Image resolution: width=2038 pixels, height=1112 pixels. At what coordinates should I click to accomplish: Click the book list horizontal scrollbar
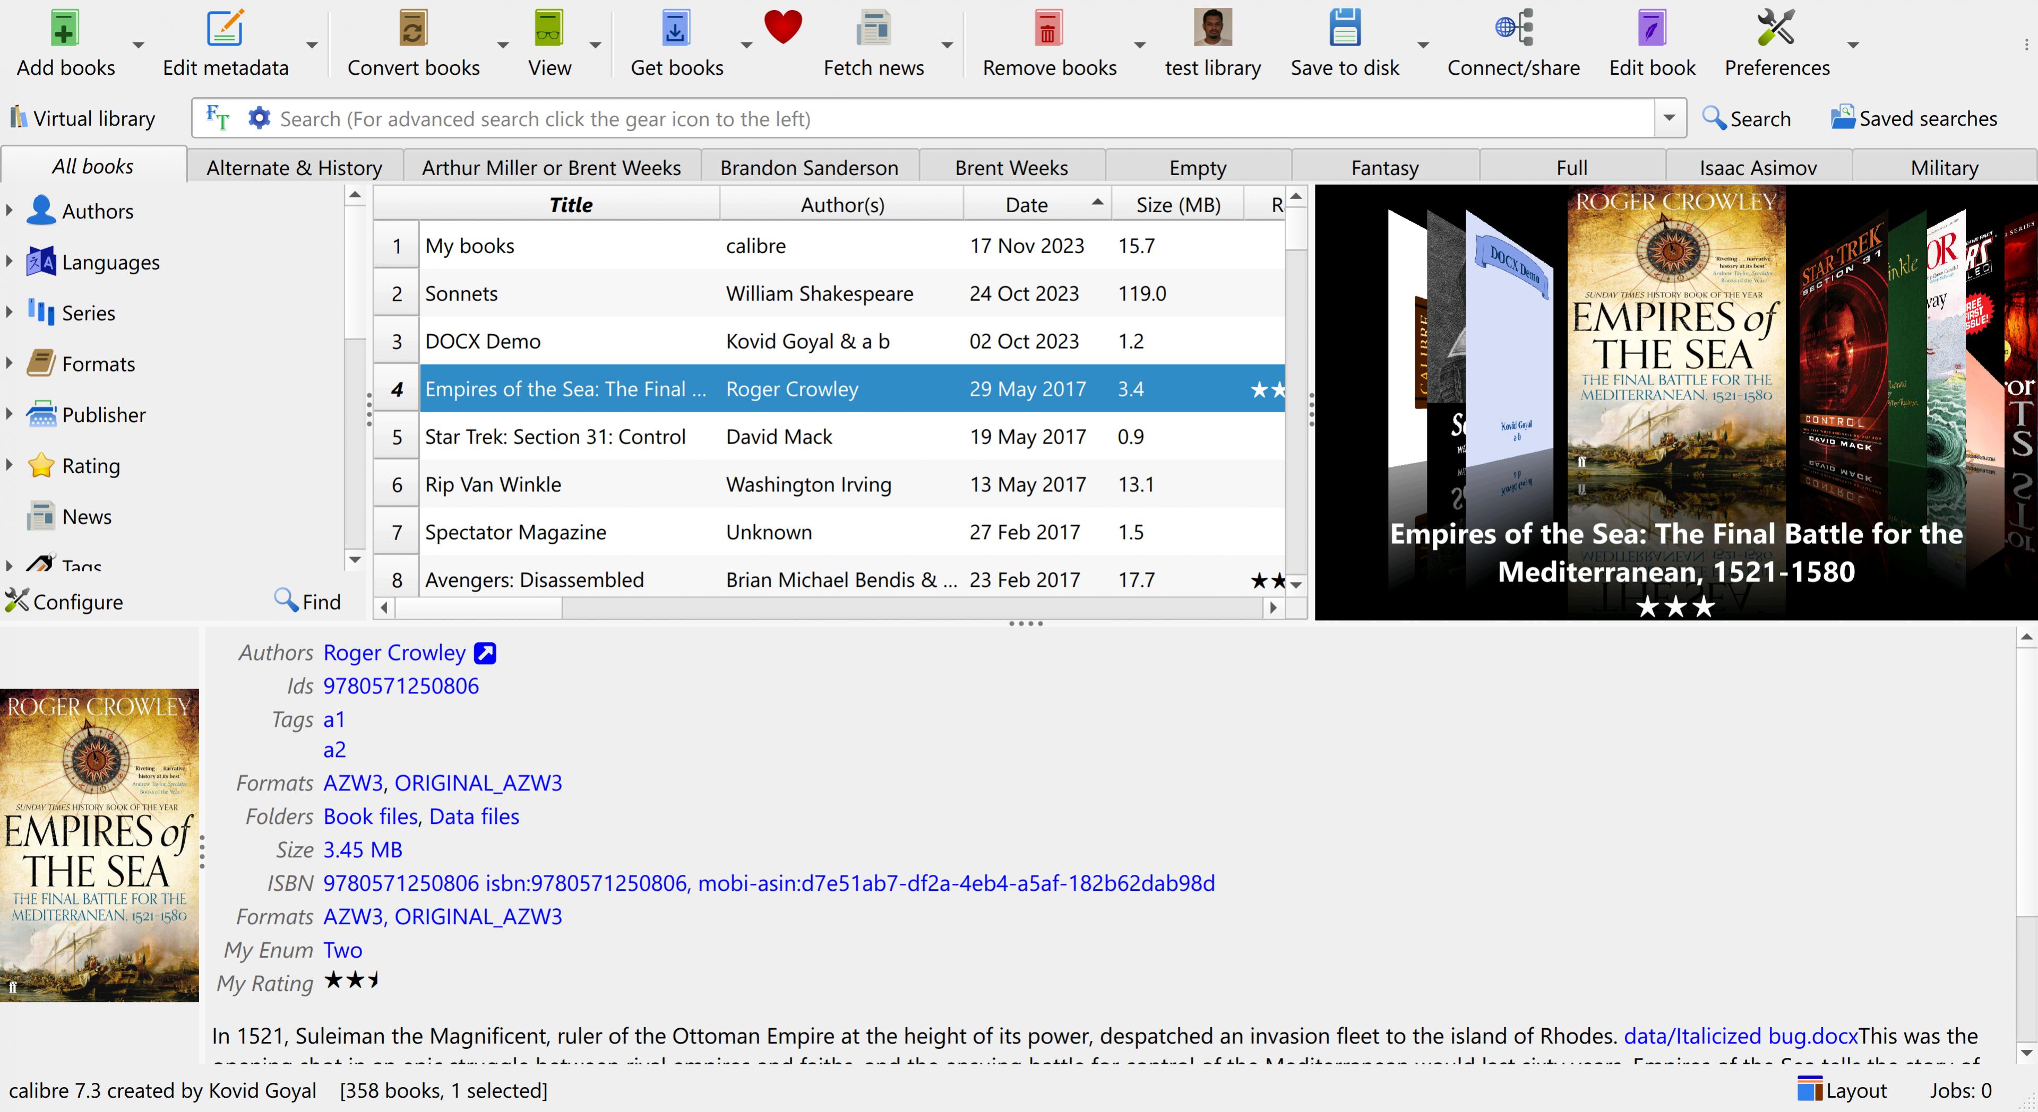pos(479,607)
